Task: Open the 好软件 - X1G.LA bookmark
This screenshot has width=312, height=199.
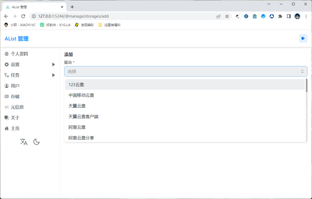Action: pos(55,25)
